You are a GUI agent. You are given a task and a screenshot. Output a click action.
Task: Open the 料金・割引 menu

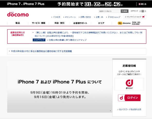(x=60, y=23)
